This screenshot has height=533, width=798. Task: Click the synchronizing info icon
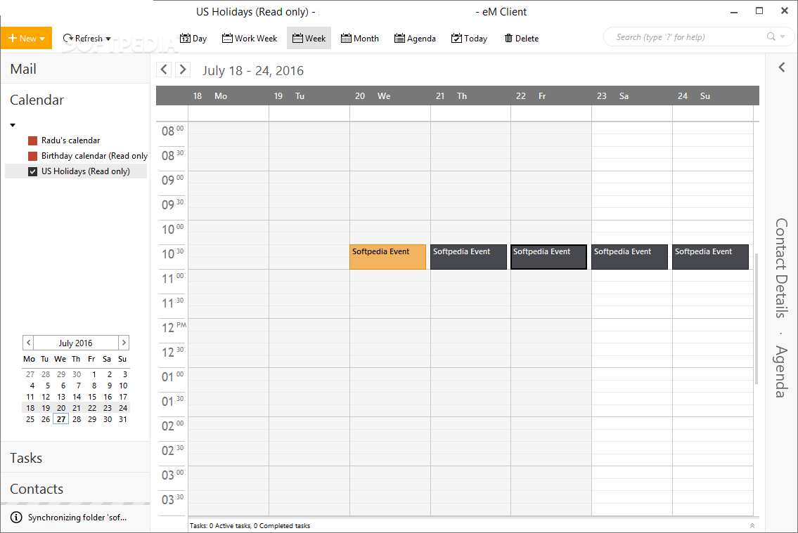[x=16, y=518]
